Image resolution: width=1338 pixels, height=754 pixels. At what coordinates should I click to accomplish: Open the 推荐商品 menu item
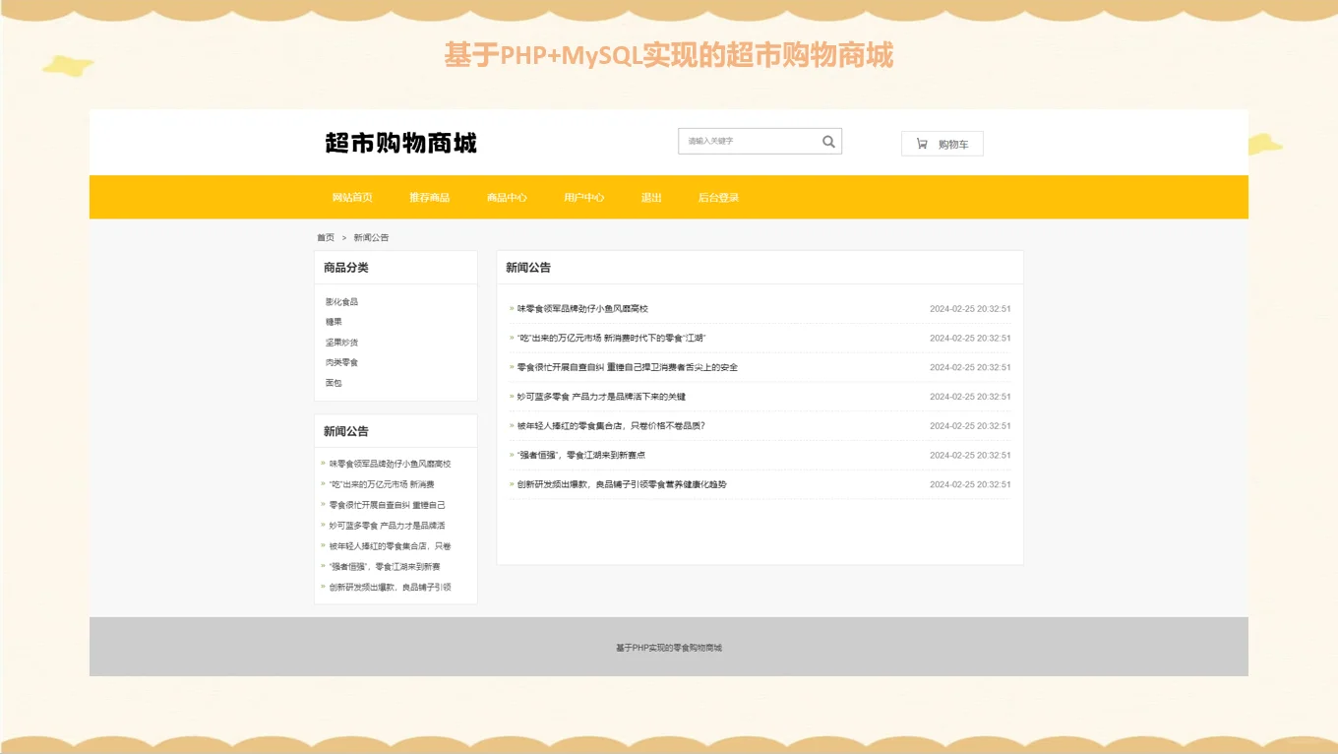click(429, 197)
